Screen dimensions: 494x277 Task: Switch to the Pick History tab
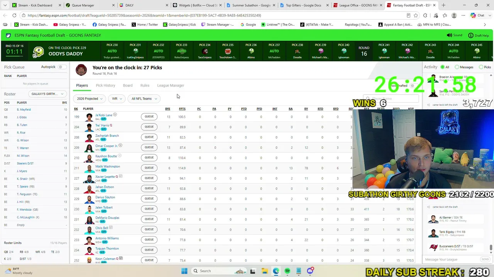105,85
